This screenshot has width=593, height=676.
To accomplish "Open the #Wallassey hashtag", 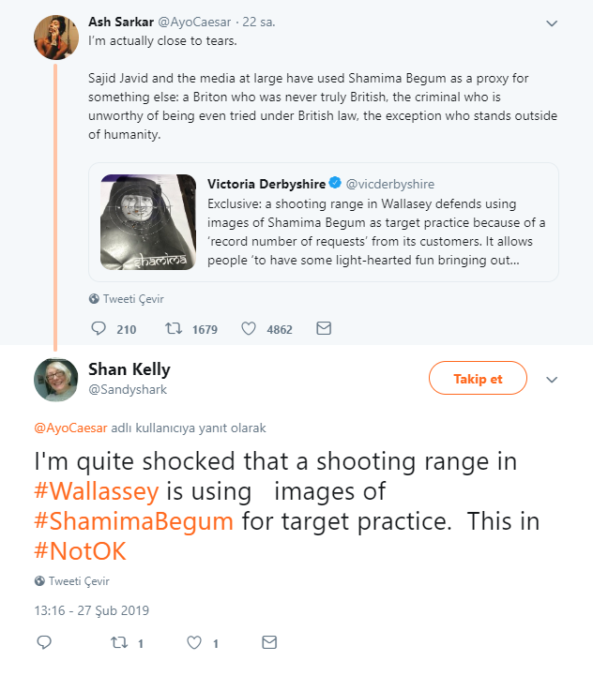I will pyautogui.click(x=97, y=491).
